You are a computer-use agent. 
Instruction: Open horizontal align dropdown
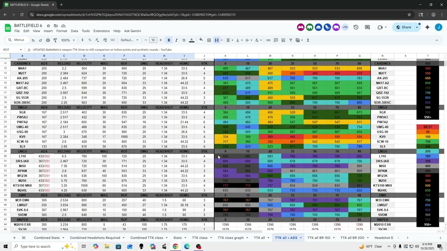229,40
